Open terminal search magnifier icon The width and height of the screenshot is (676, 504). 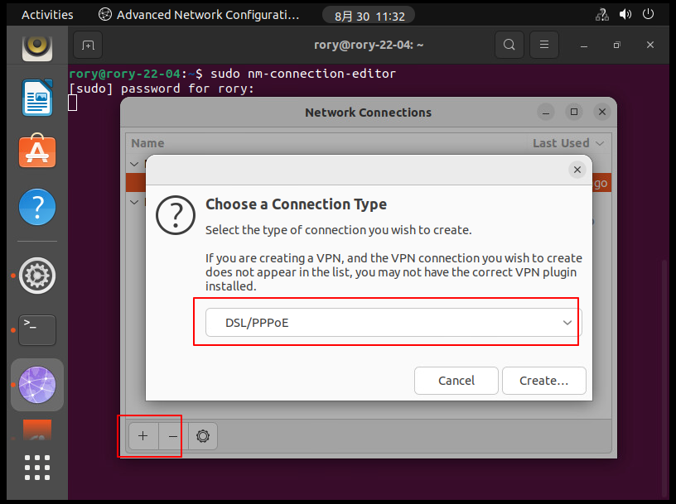click(509, 45)
